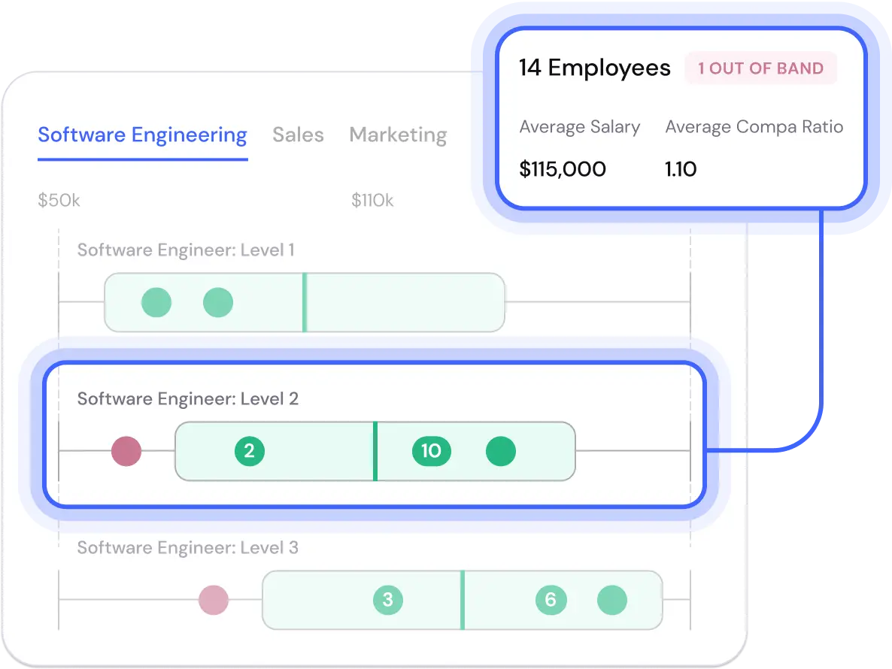The image size is (892, 669).
Task: Click the 14 Employees heading
Action: coord(594,68)
